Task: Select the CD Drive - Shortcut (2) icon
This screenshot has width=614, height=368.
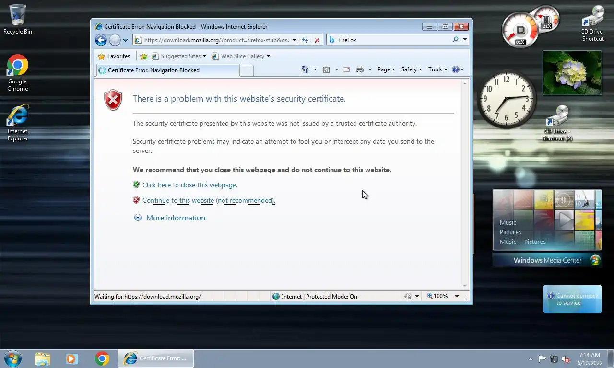Action: (x=557, y=123)
